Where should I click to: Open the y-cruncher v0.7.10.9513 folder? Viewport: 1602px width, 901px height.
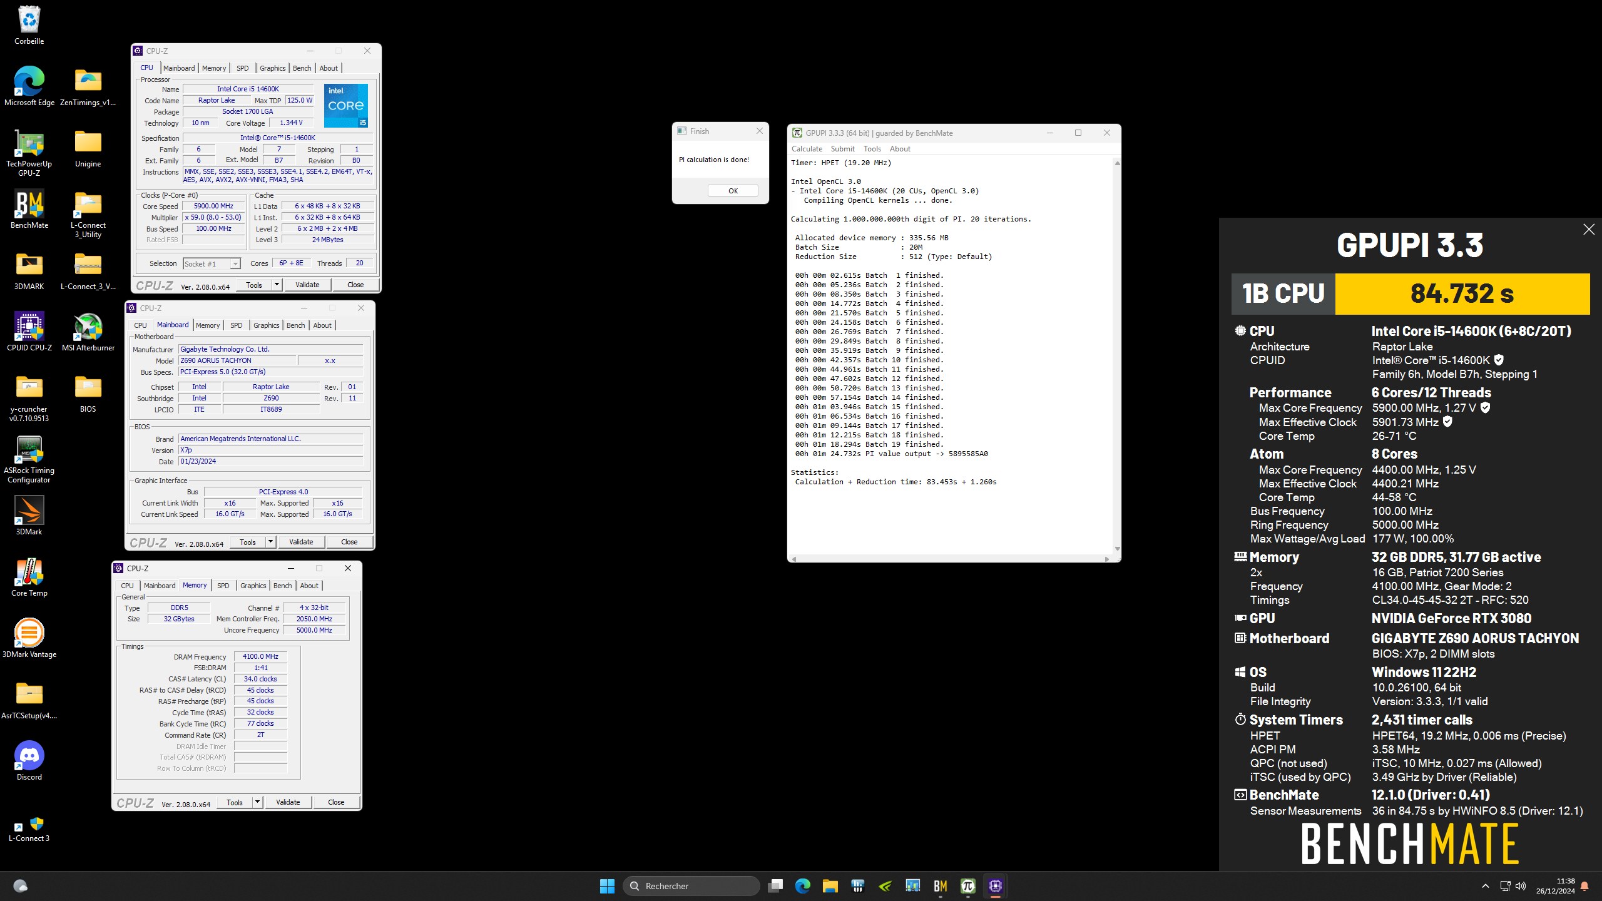coord(29,398)
